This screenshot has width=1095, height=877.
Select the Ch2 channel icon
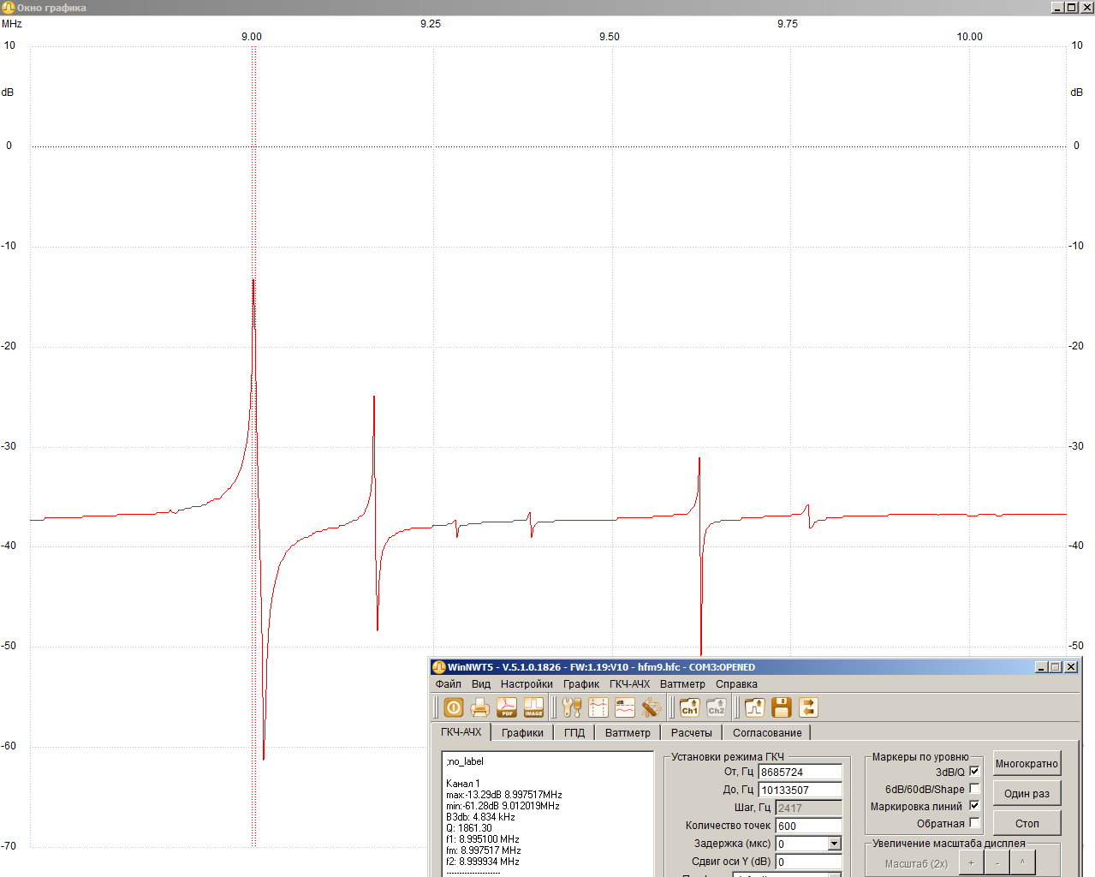click(x=716, y=707)
